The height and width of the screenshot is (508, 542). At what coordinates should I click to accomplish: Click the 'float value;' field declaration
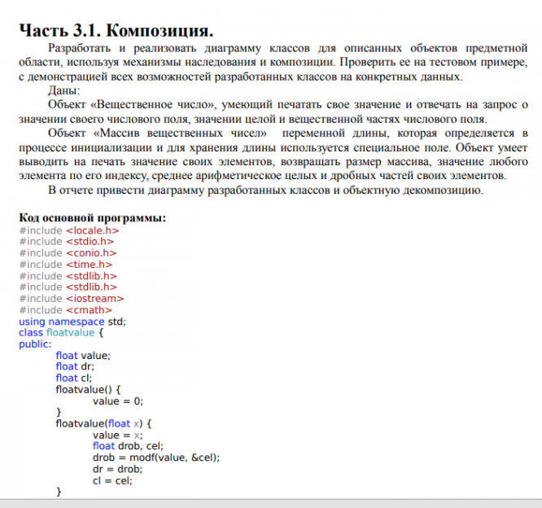click(83, 356)
